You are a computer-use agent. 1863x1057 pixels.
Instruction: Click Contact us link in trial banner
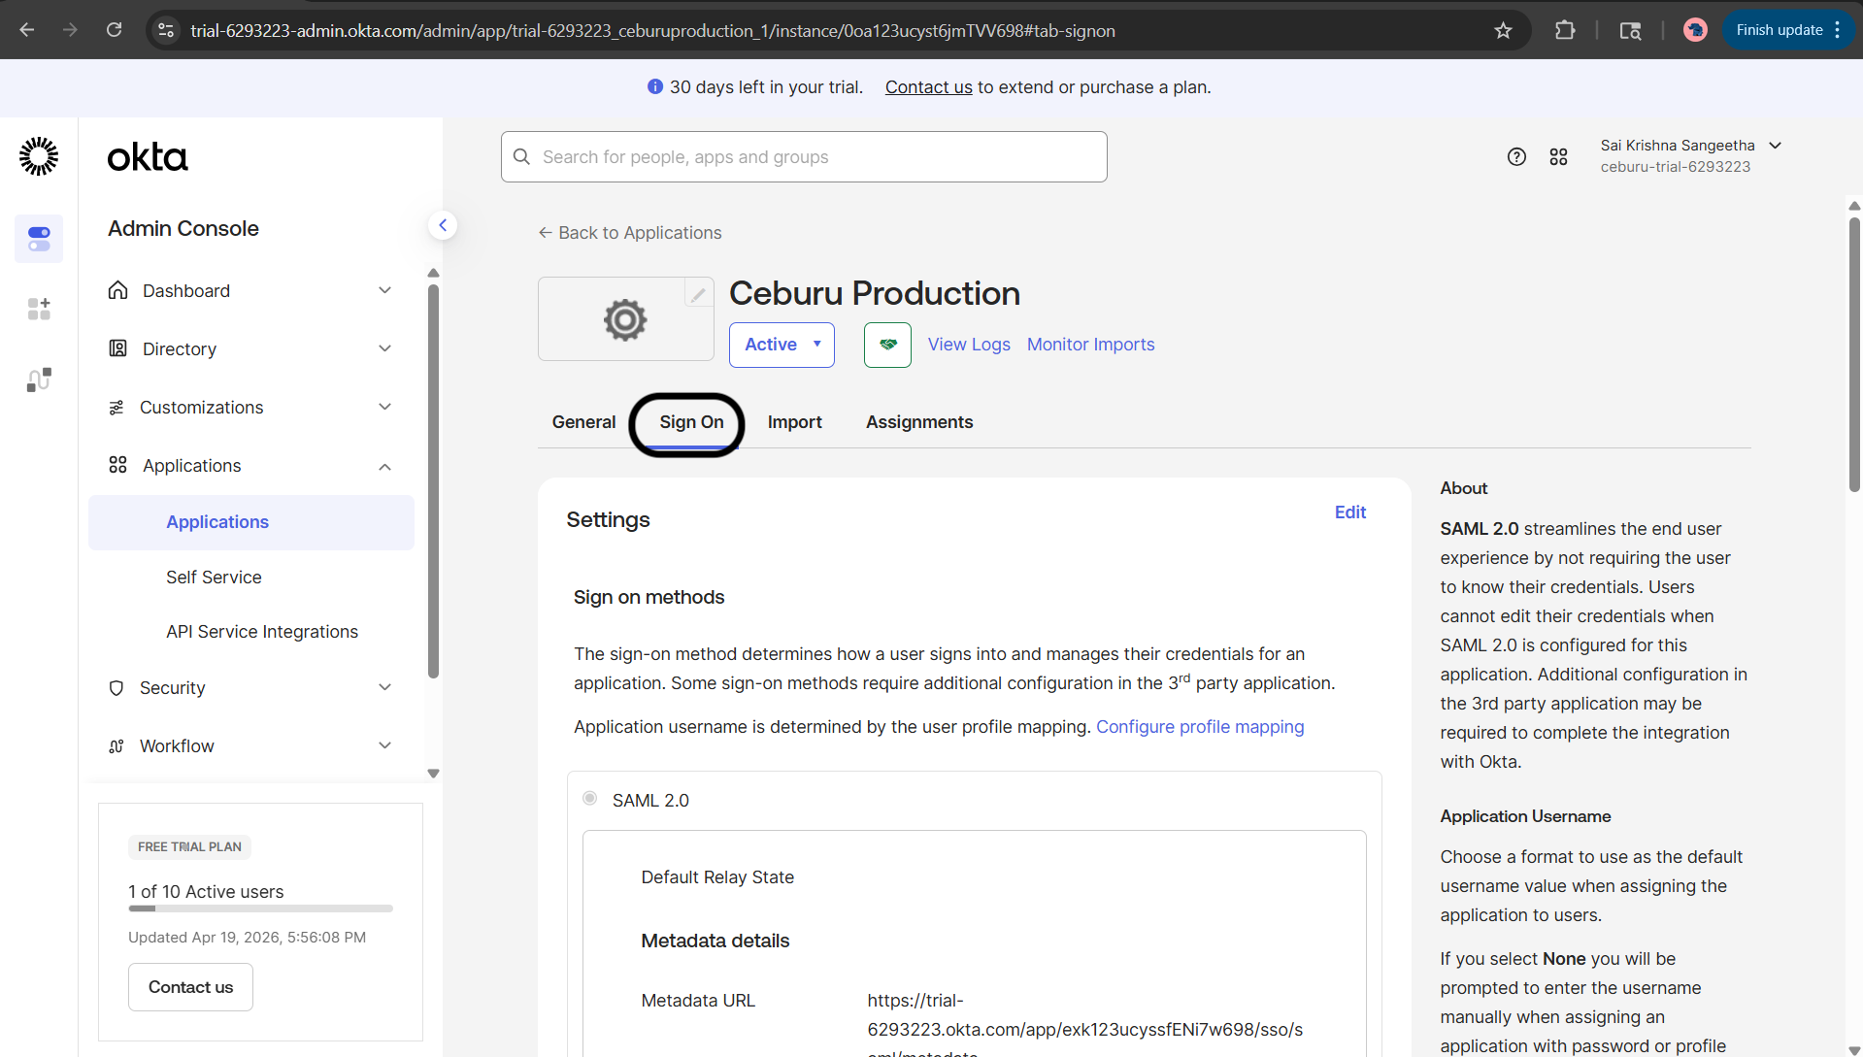click(928, 87)
